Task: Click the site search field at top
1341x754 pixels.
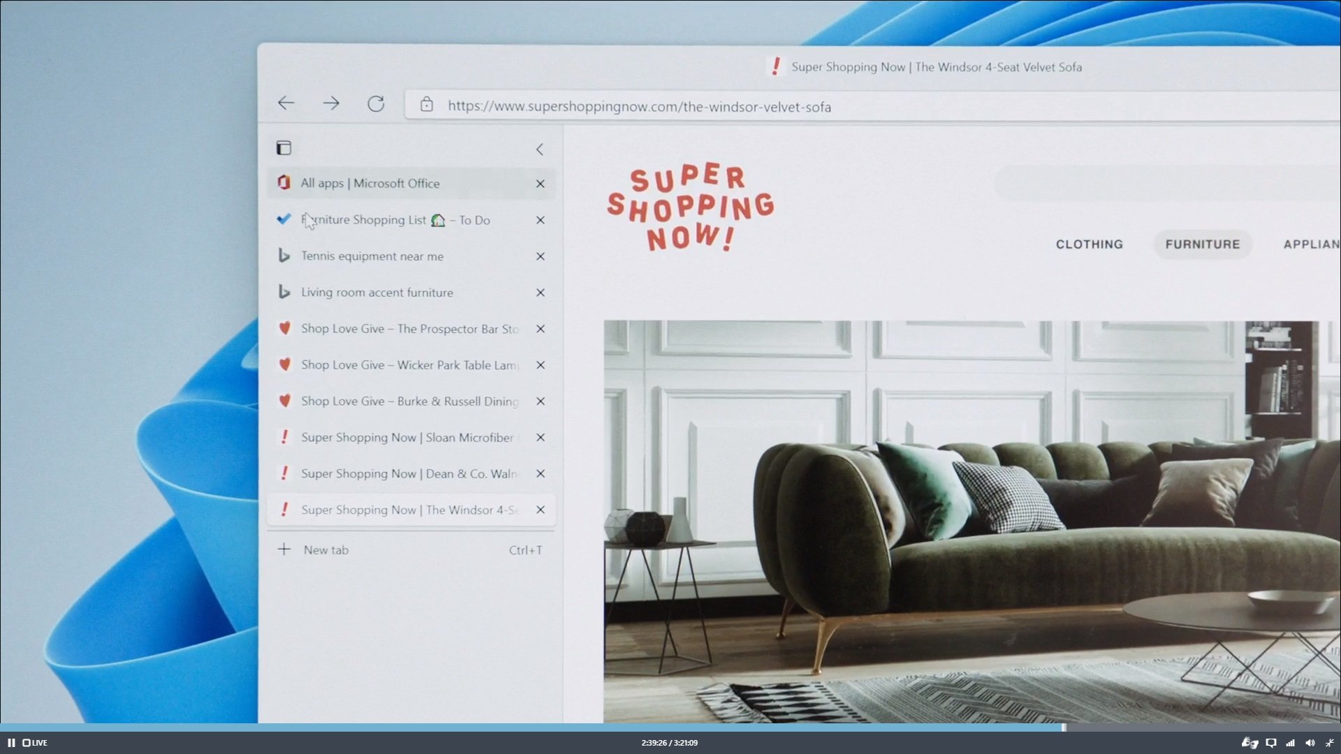Action: 1166,183
